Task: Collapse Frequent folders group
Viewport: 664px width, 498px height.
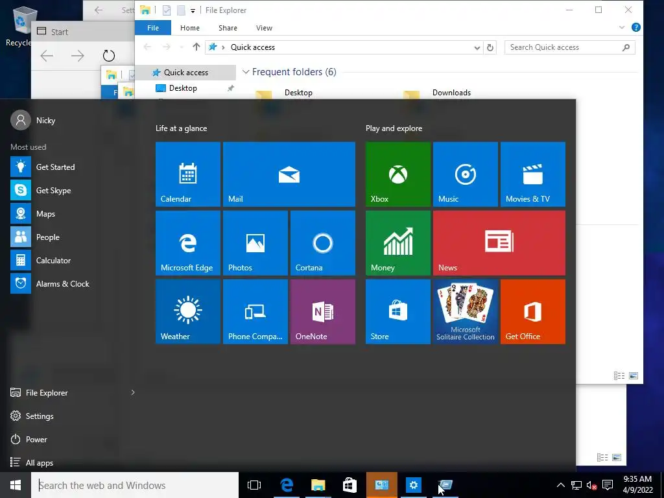Action: pyautogui.click(x=246, y=72)
